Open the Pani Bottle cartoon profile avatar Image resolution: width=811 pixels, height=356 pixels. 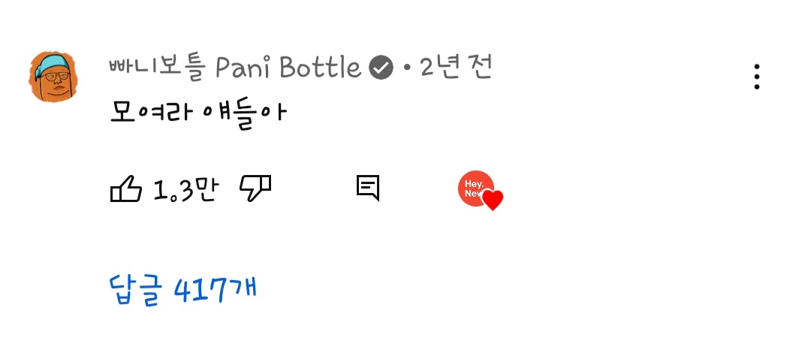[53, 77]
